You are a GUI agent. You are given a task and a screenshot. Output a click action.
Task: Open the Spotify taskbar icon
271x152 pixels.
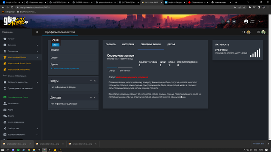coord(18,150)
